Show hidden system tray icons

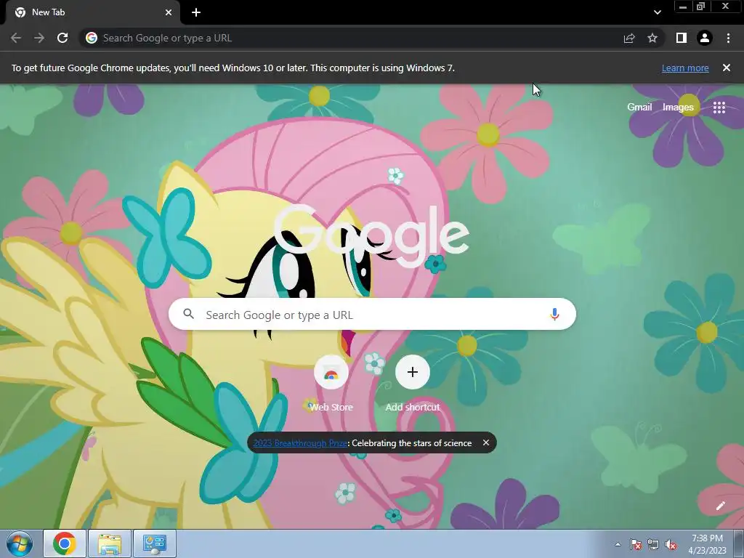click(x=618, y=544)
